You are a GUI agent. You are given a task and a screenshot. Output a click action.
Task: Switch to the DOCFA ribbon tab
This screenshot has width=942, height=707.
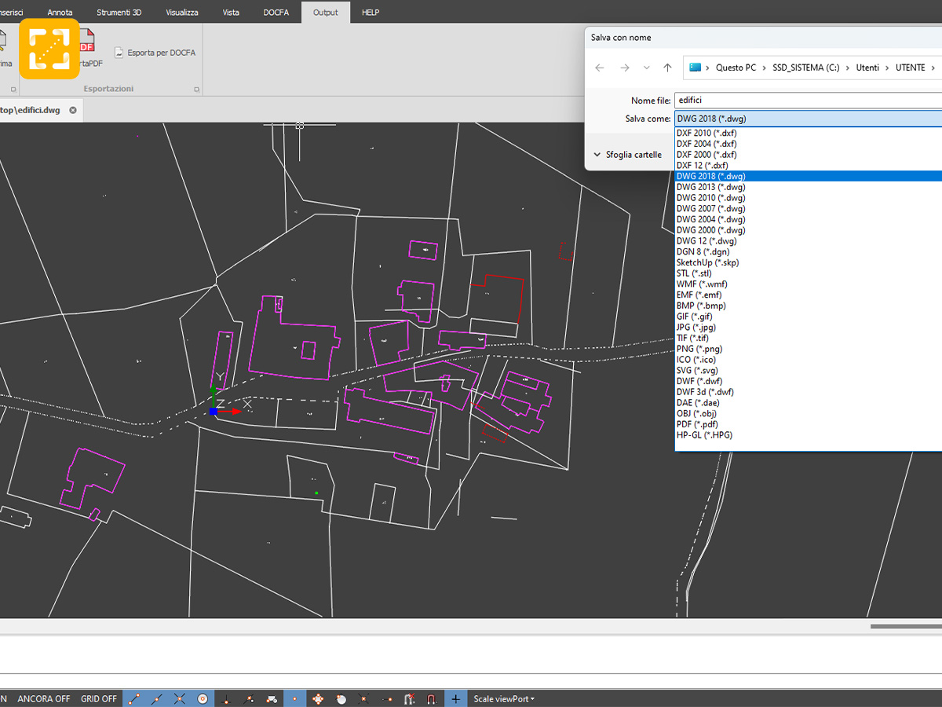point(276,13)
